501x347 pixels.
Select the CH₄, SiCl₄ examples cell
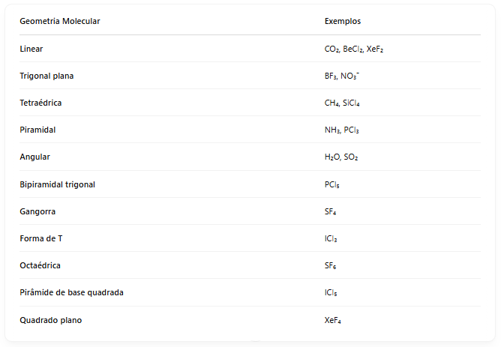[x=342, y=103]
